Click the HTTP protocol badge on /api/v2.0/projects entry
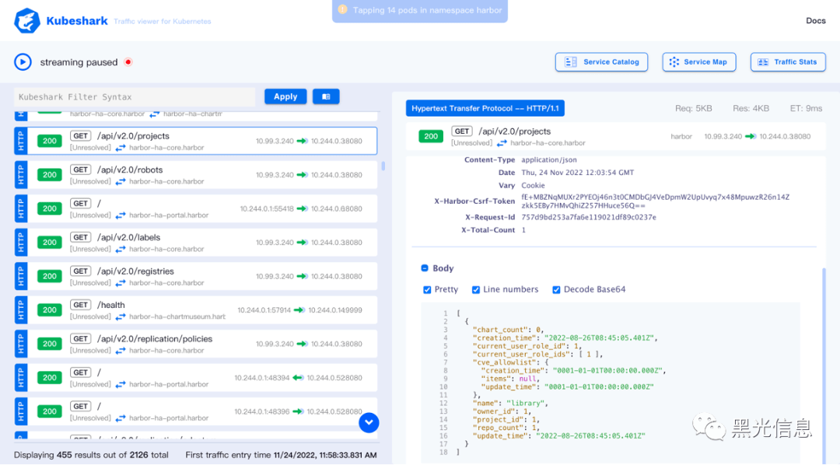 tap(19, 142)
